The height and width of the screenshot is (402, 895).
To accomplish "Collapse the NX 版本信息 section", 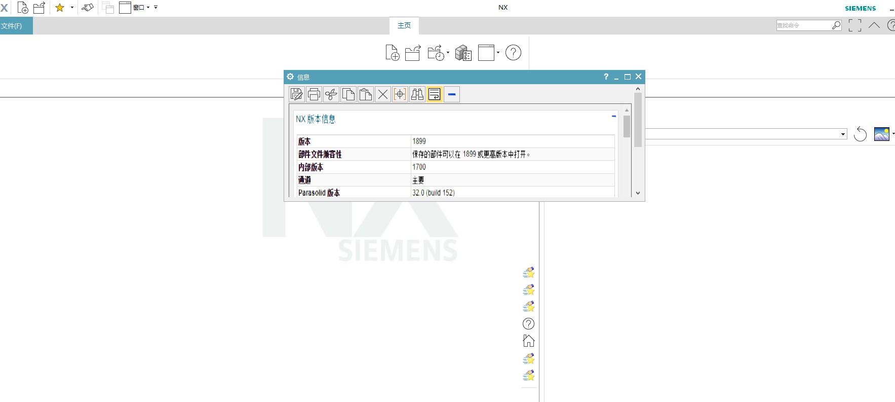I will tap(614, 116).
